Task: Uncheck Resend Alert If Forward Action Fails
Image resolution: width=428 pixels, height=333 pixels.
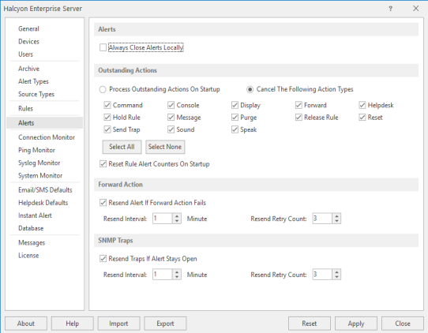Action: pos(103,203)
